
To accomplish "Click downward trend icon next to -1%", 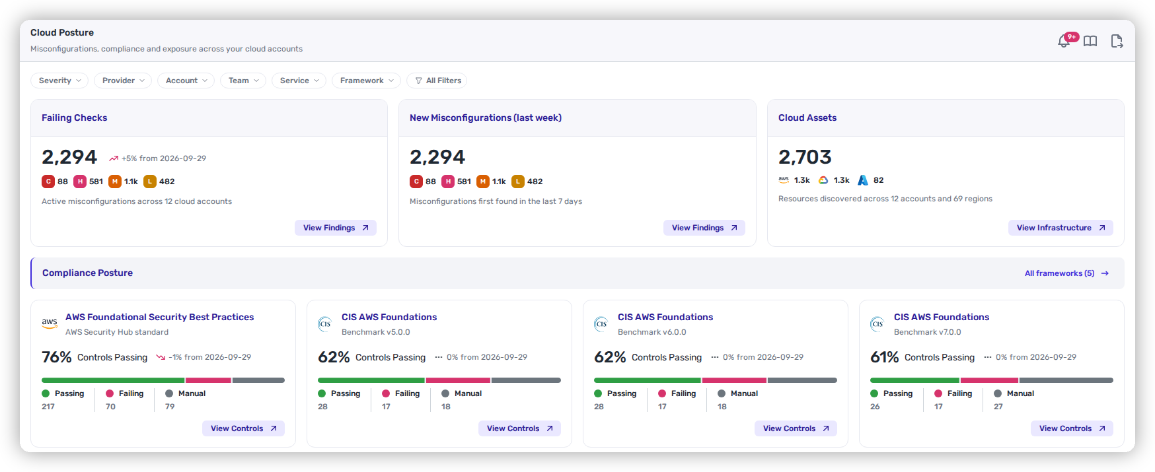I will (161, 357).
